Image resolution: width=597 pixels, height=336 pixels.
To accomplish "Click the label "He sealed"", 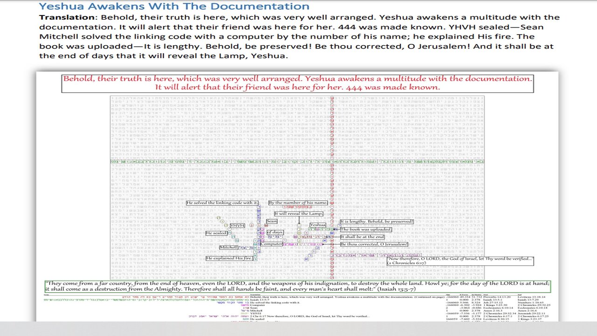I will 216,233.
